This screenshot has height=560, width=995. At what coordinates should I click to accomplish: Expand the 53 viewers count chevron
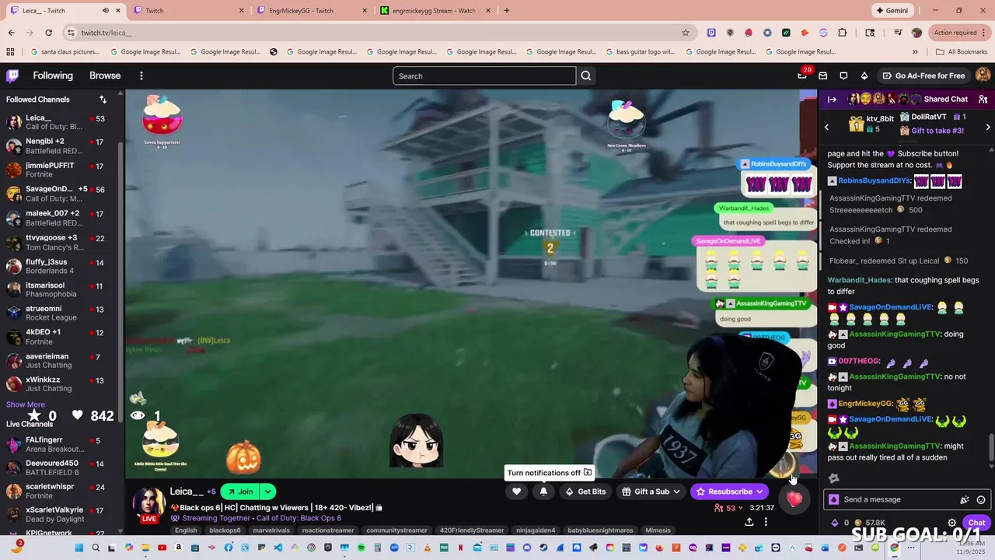click(740, 508)
